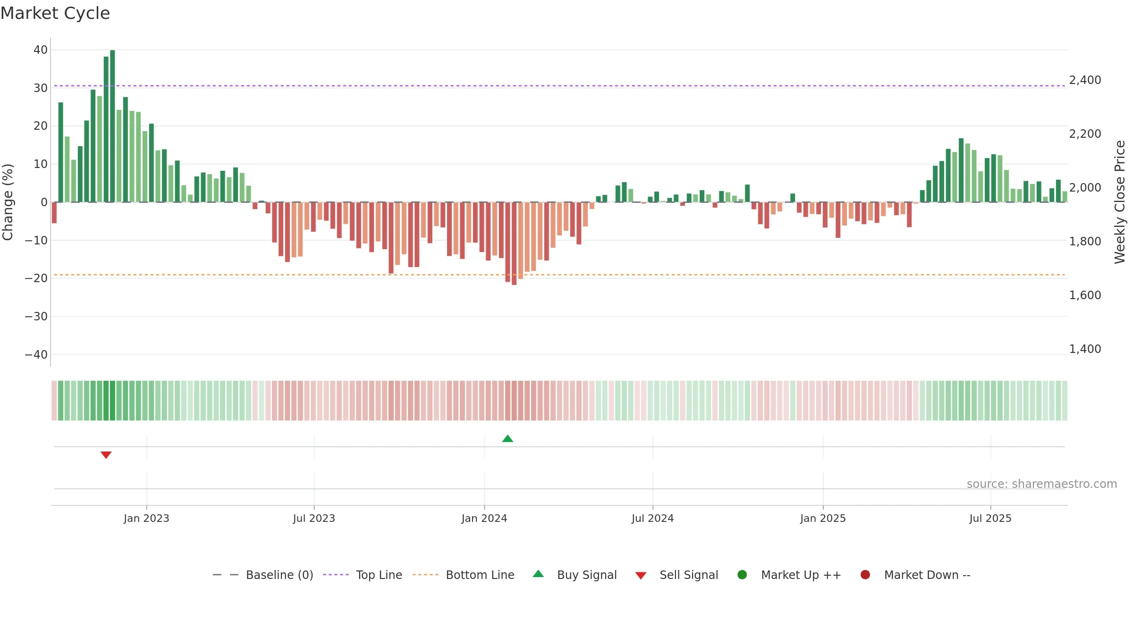The height and width of the screenshot is (637, 1133).
Task: Toggle the Baseline (0) legend entry
Action: point(263,575)
